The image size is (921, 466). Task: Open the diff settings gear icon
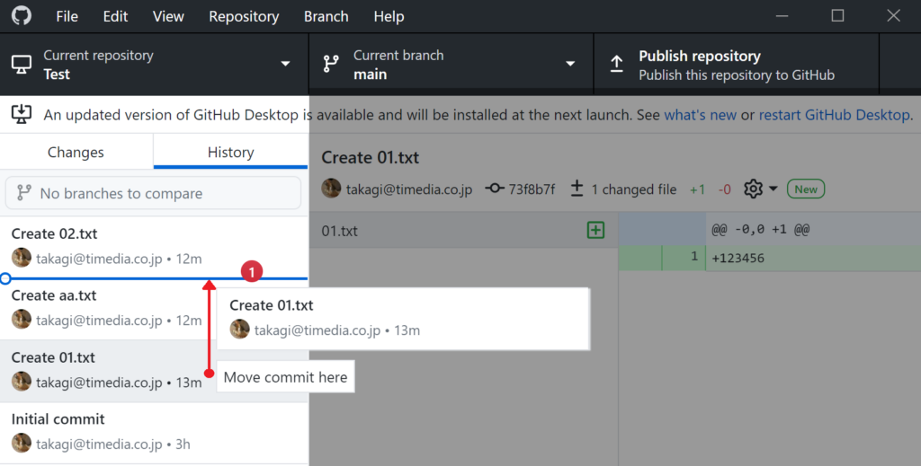pyautogui.click(x=754, y=189)
